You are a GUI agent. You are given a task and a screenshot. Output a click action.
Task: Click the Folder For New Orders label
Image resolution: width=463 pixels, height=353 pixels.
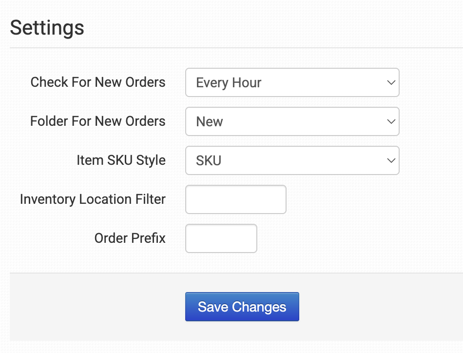[98, 121]
